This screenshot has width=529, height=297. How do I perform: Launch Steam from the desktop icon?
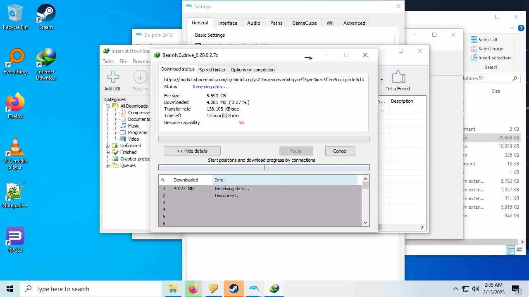coord(46,17)
